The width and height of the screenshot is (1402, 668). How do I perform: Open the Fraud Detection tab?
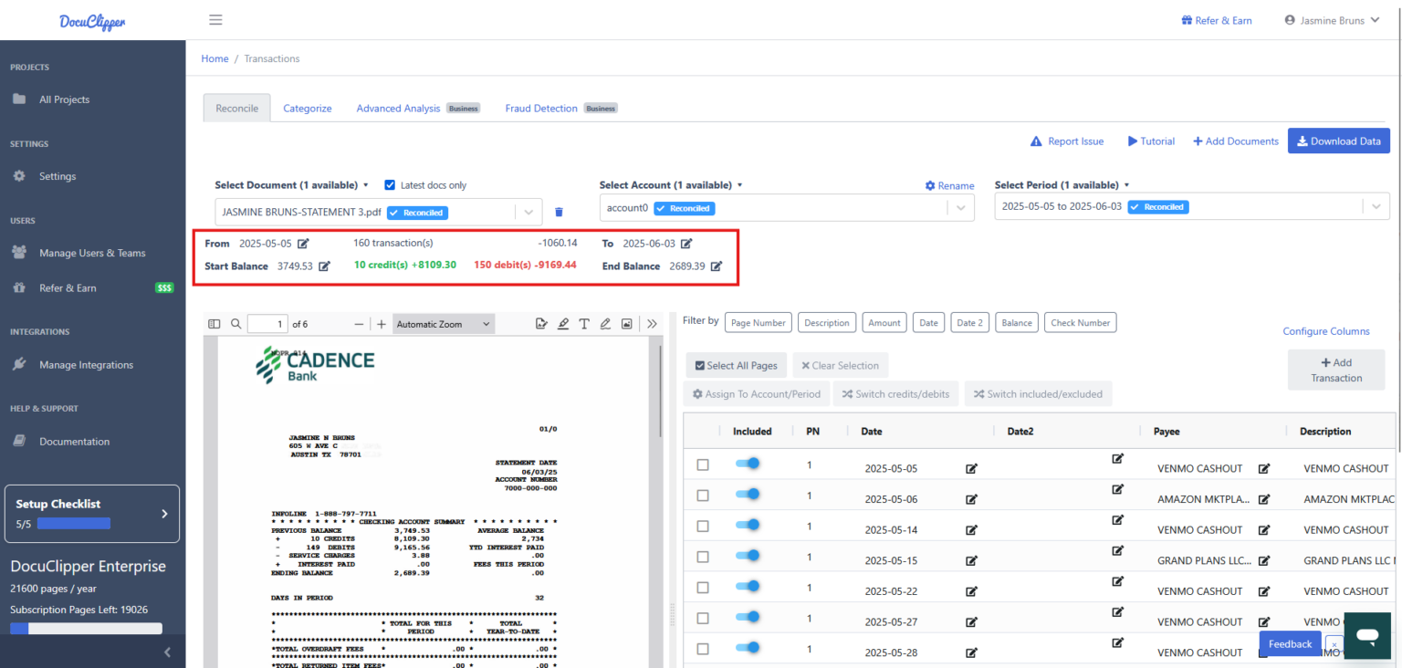(540, 108)
